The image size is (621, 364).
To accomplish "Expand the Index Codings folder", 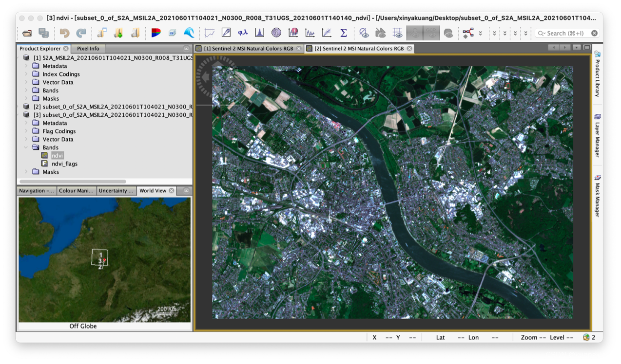I will 26,74.
